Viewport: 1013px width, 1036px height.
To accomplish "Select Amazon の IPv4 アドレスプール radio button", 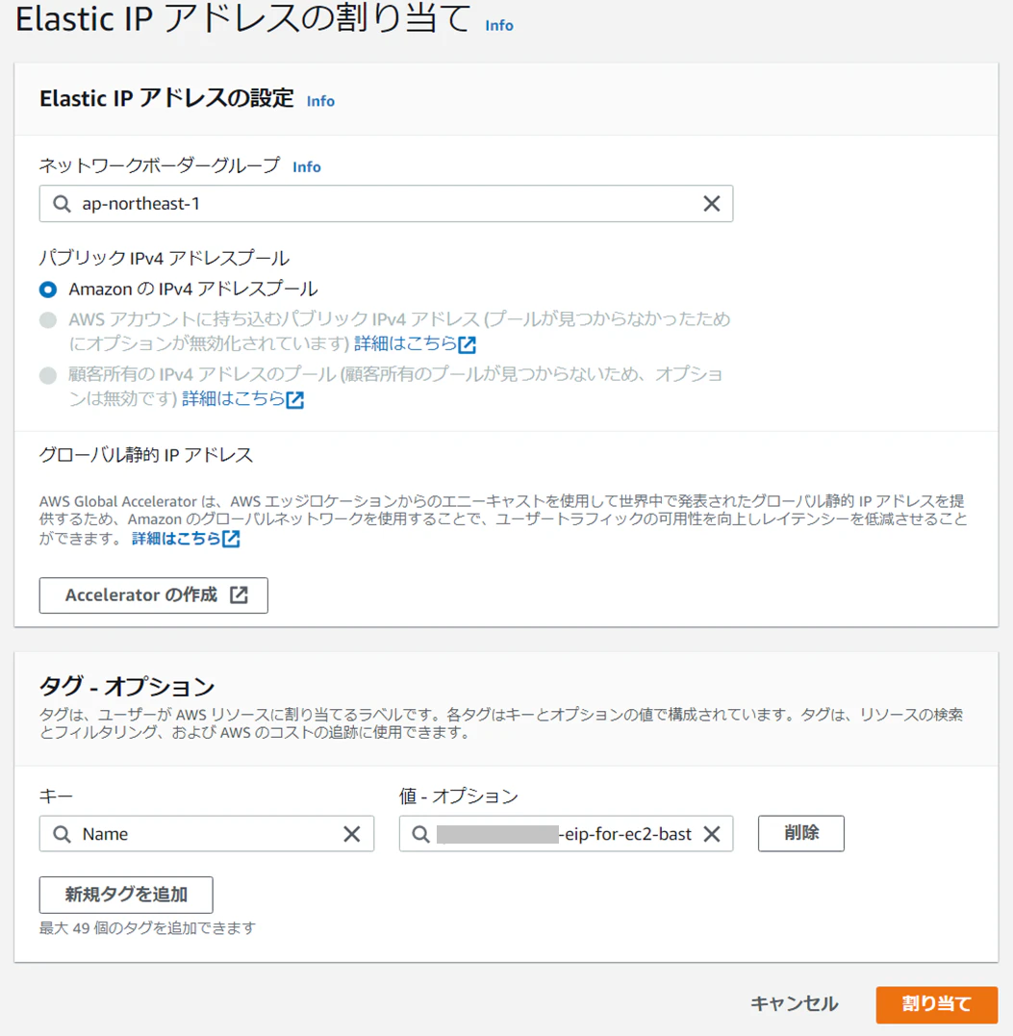I will pyautogui.click(x=48, y=290).
